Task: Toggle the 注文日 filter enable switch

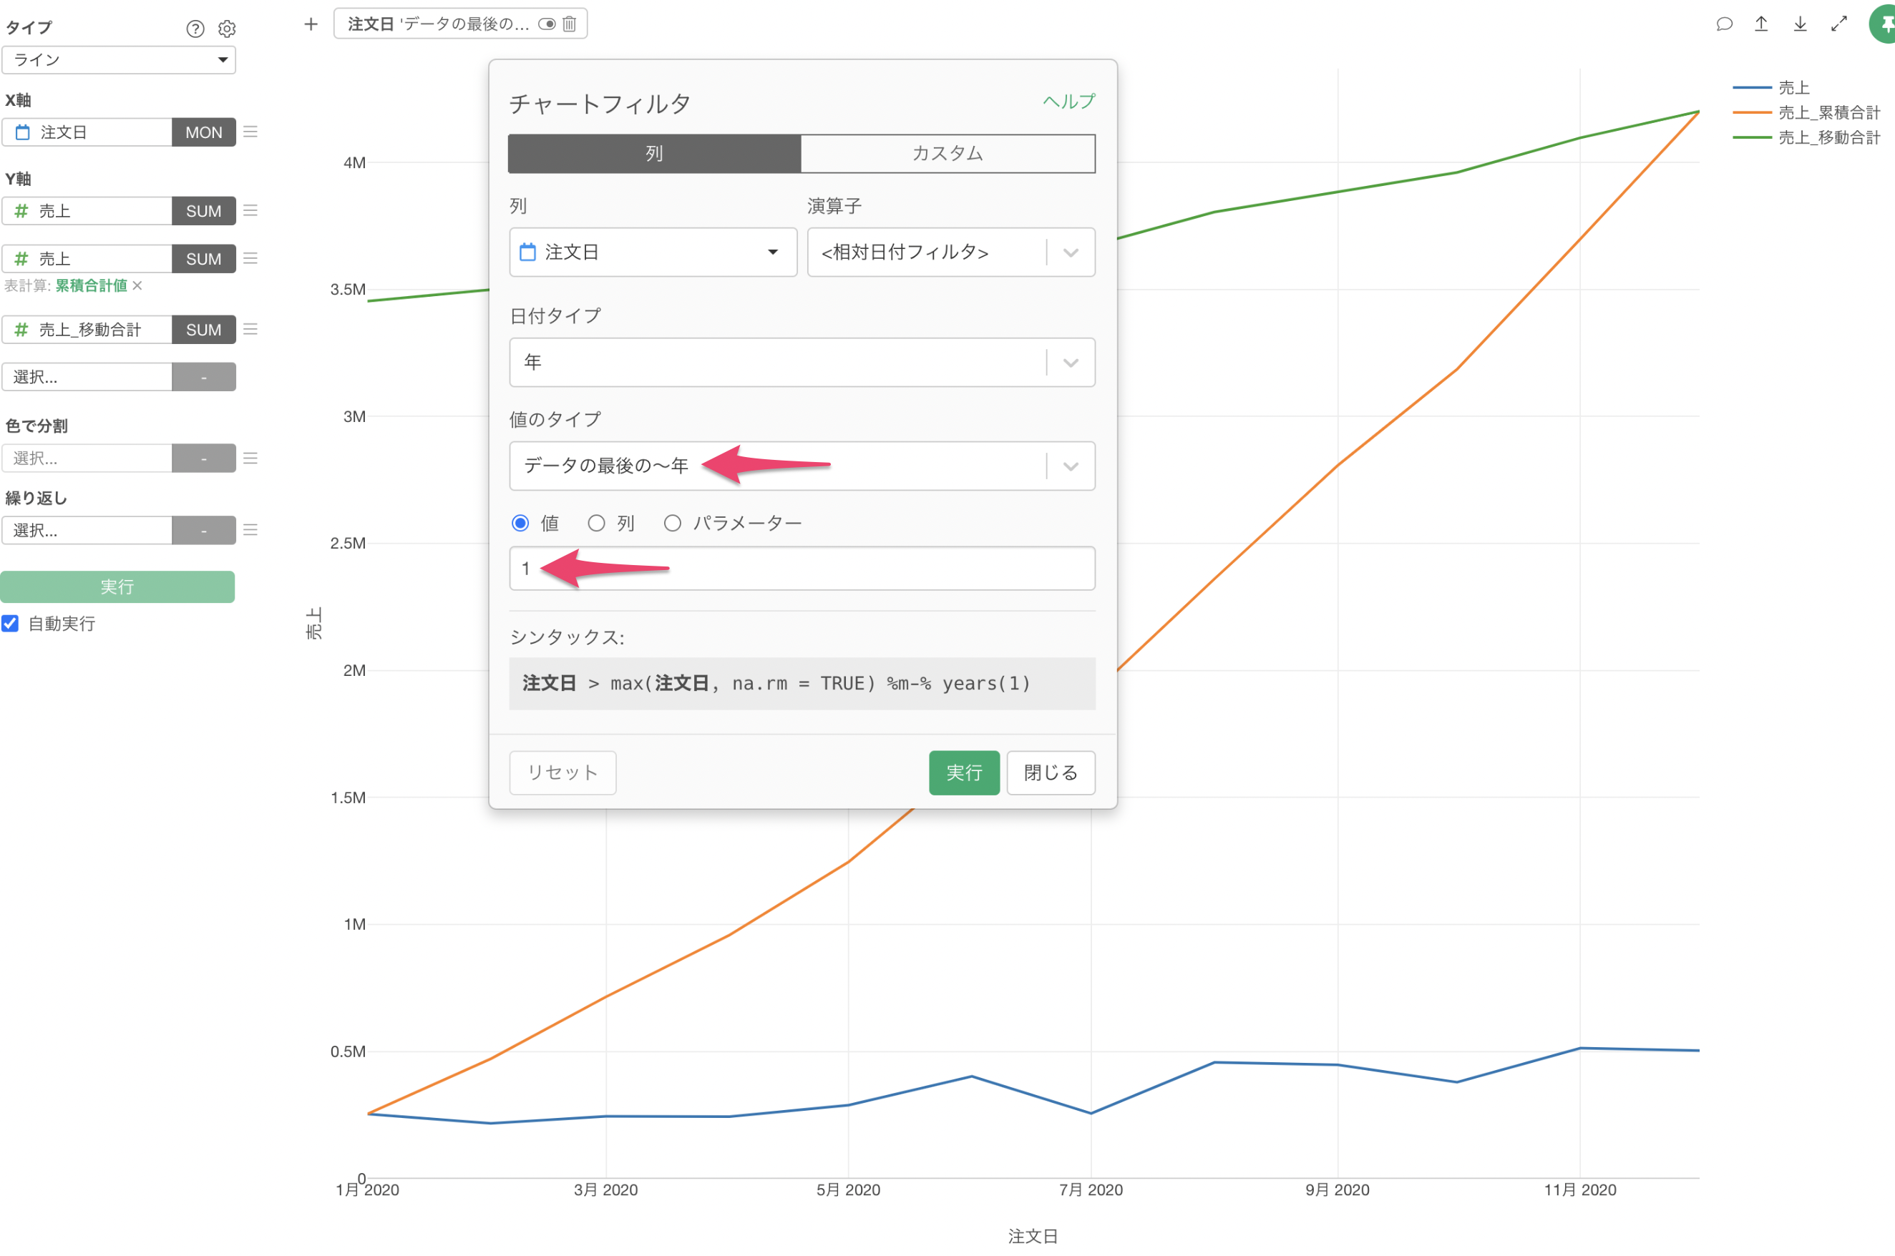Action: [x=547, y=24]
